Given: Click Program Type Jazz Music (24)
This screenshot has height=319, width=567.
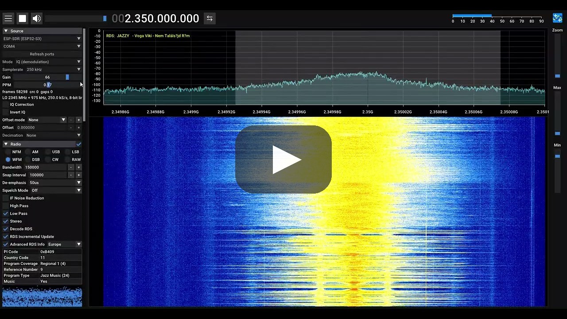Looking at the screenshot, I should point(55,276).
